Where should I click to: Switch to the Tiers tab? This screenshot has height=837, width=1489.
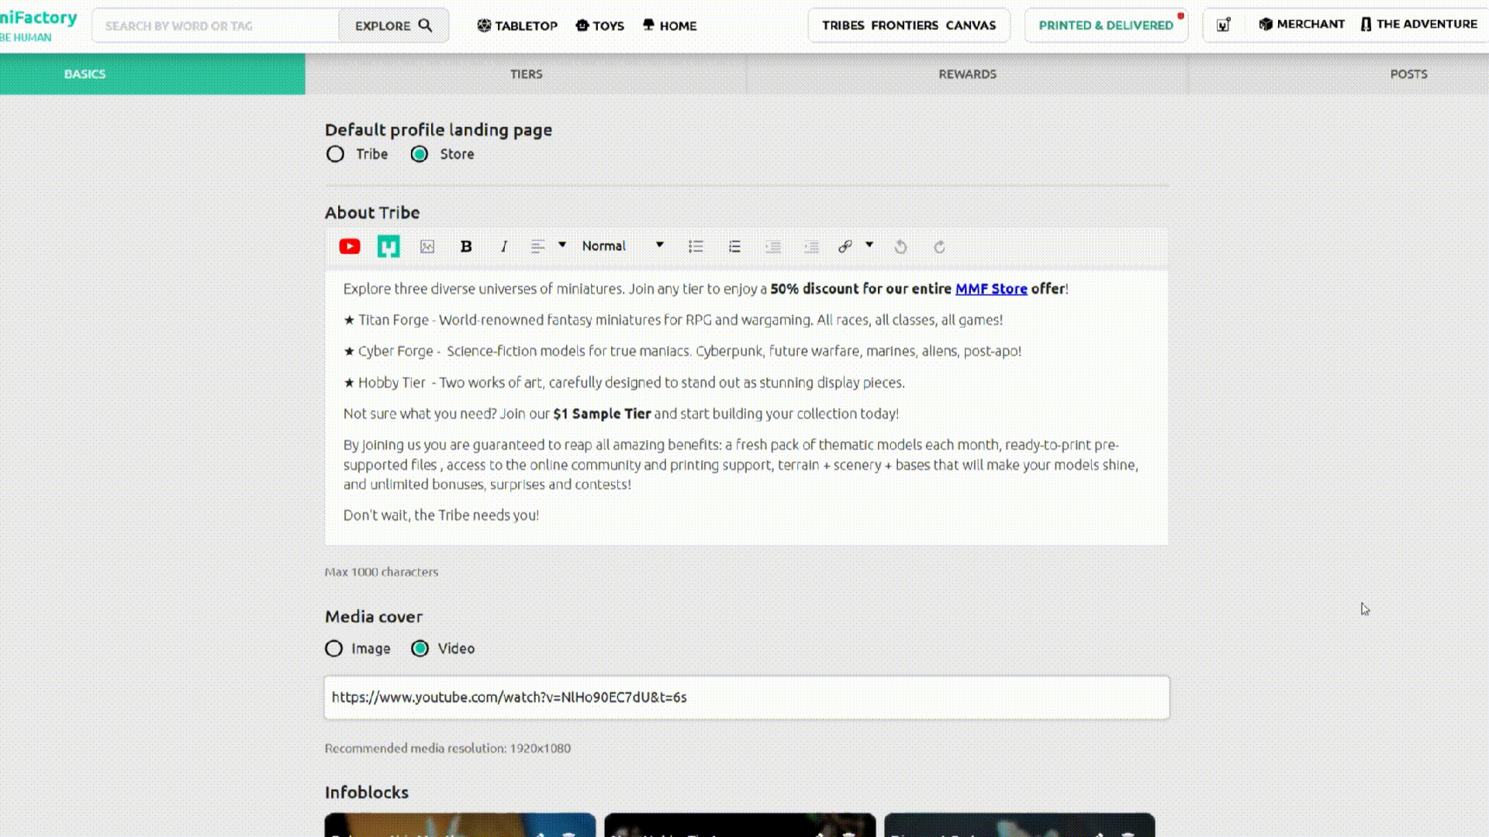(x=526, y=74)
